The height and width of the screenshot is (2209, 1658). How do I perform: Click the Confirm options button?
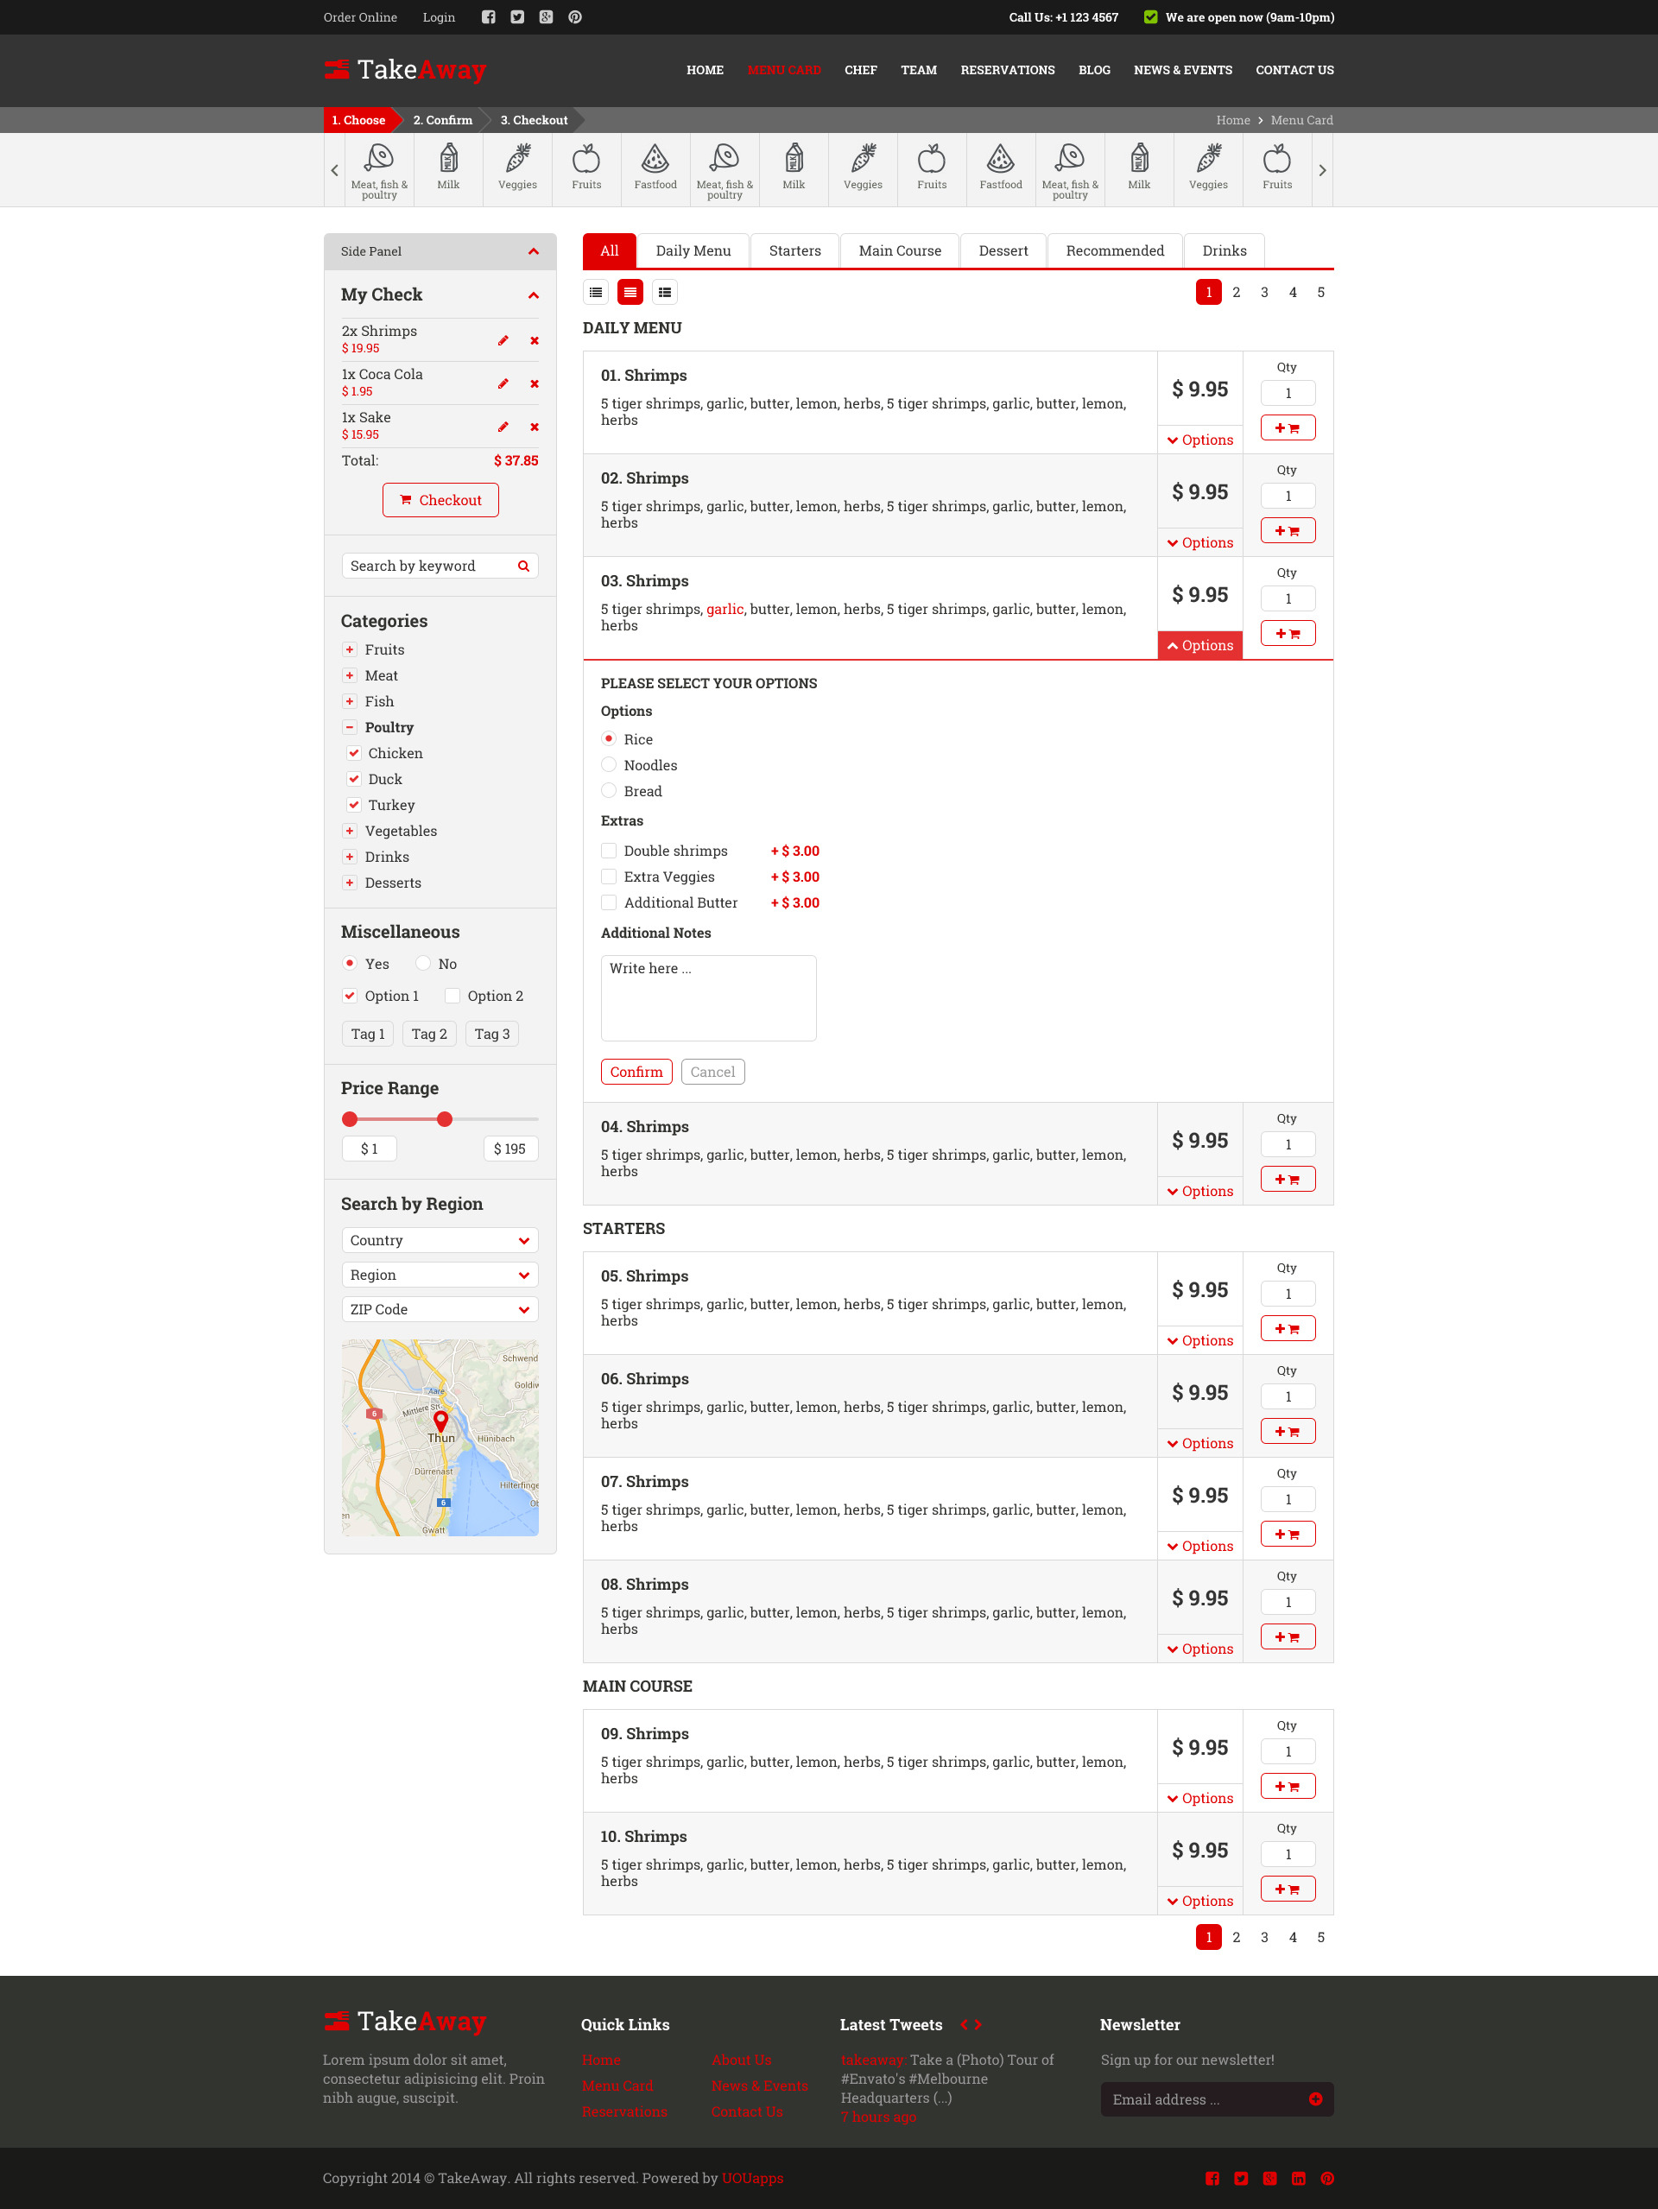(x=636, y=1072)
